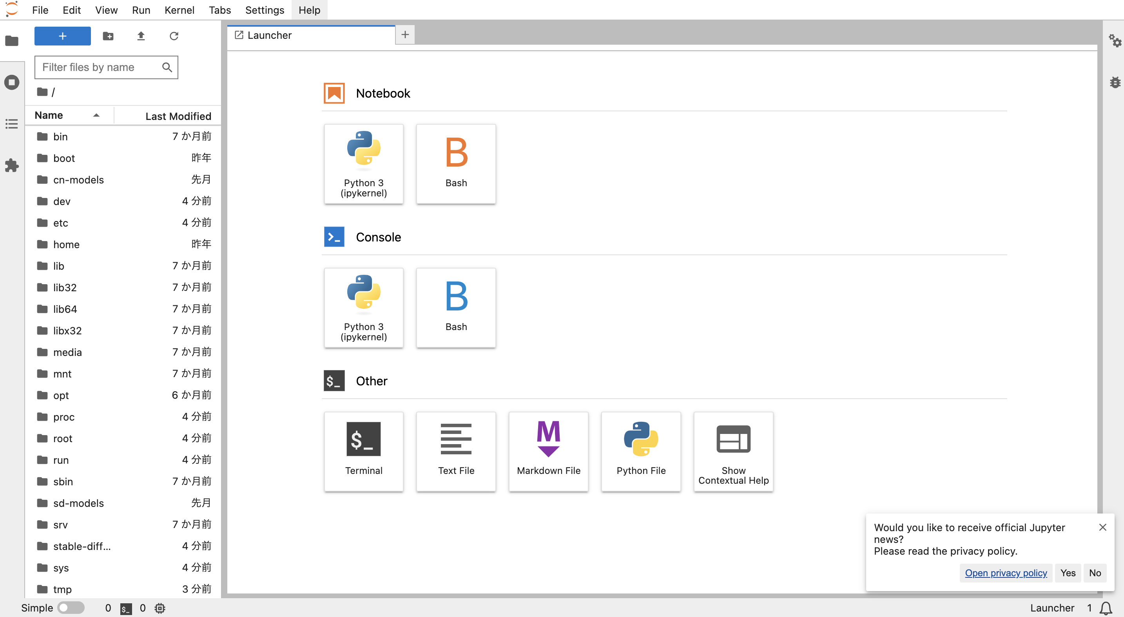Image resolution: width=1124 pixels, height=617 pixels.
Task: Select the lib64 folder
Action: pyautogui.click(x=123, y=309)
